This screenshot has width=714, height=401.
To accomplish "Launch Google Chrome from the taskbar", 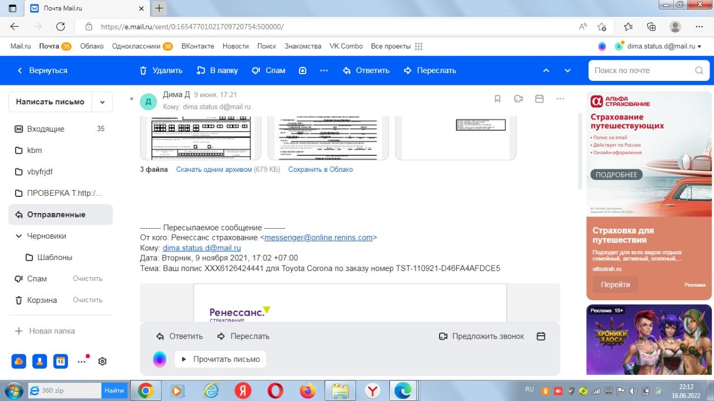I will pos(146,391).
